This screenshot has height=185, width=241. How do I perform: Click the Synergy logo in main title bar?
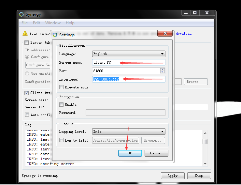(21, 14)
